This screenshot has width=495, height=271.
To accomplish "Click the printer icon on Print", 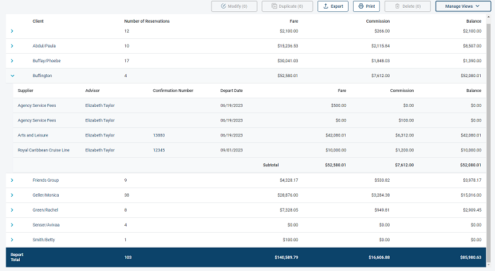I will coord(361,6).
